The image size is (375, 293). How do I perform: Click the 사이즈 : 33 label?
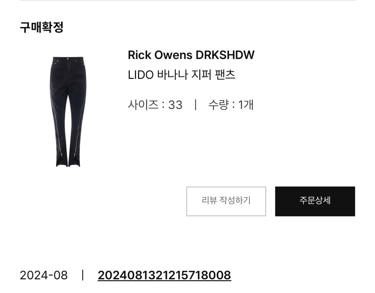[x=155, y=104]
